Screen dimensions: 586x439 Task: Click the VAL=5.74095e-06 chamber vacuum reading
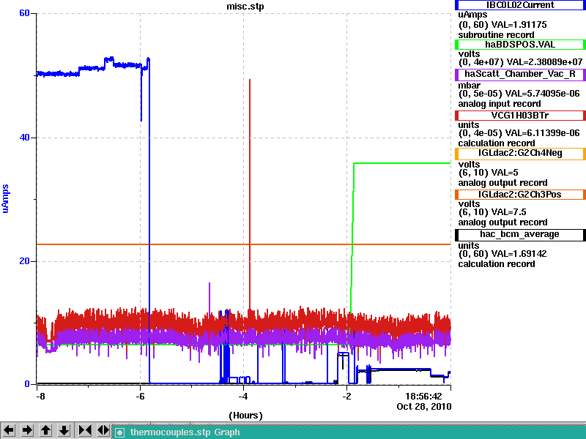click(x=542, y=94)
